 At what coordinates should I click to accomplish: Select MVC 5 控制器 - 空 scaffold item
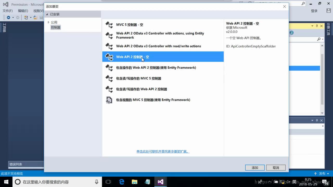click(x=163, y=25)
